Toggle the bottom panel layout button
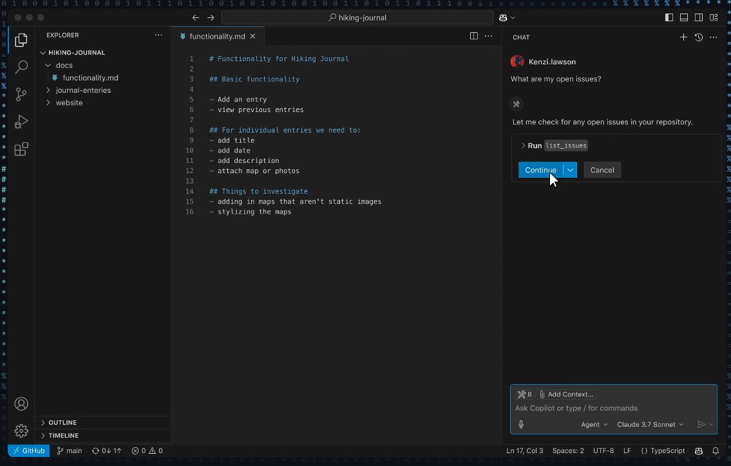This screenshot has width=731, height=466. tap(684, 17)
